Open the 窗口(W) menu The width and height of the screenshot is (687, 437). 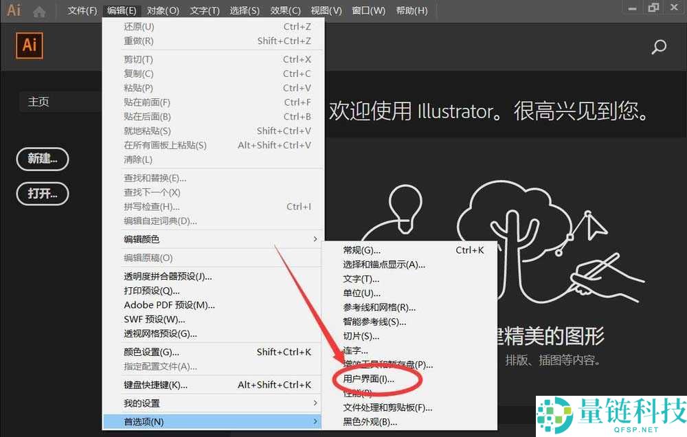coord(365,11)
